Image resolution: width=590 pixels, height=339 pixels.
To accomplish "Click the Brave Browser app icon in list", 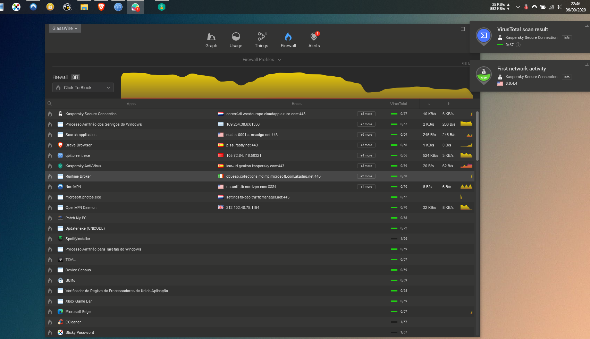I will pos(60,145).
